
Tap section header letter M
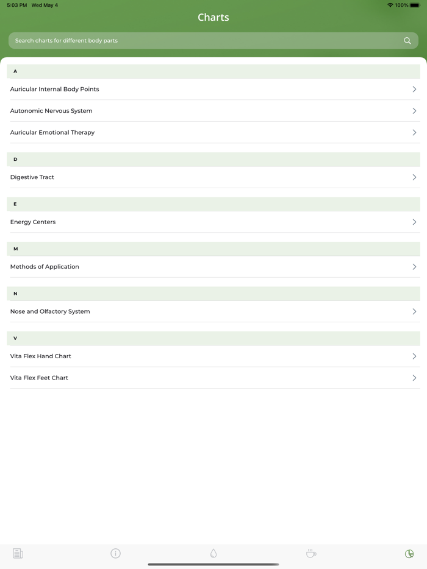click(x=15, y=249)
